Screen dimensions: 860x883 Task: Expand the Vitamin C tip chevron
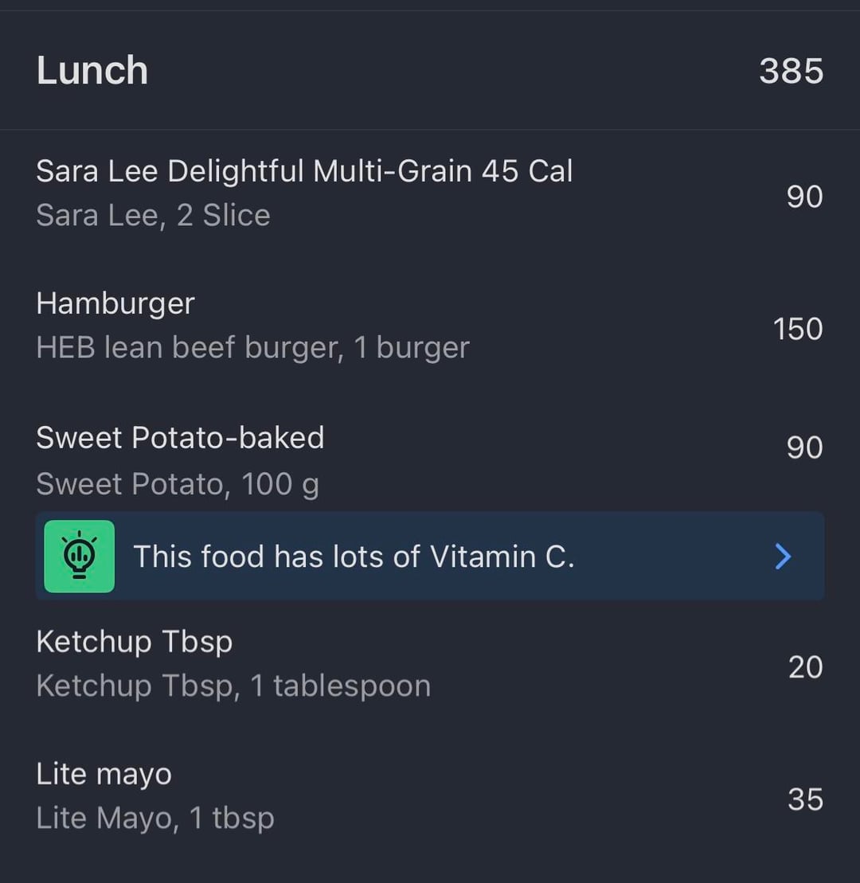point(783,557)
